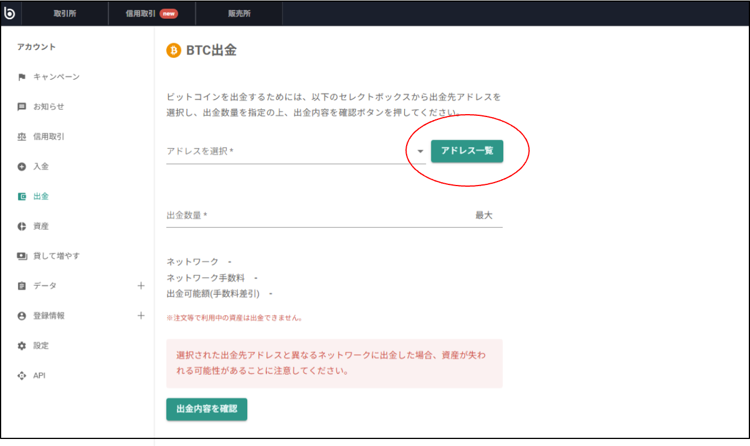The image size is (750, 446).
Task: Open お知らせ via message icon
Action: 22,107
